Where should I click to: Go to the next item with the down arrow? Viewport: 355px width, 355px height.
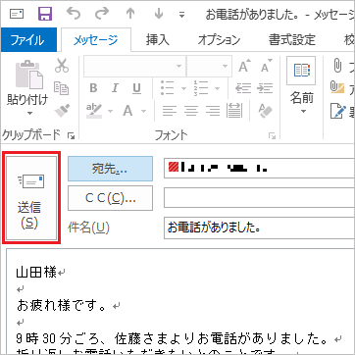[159, 14]
